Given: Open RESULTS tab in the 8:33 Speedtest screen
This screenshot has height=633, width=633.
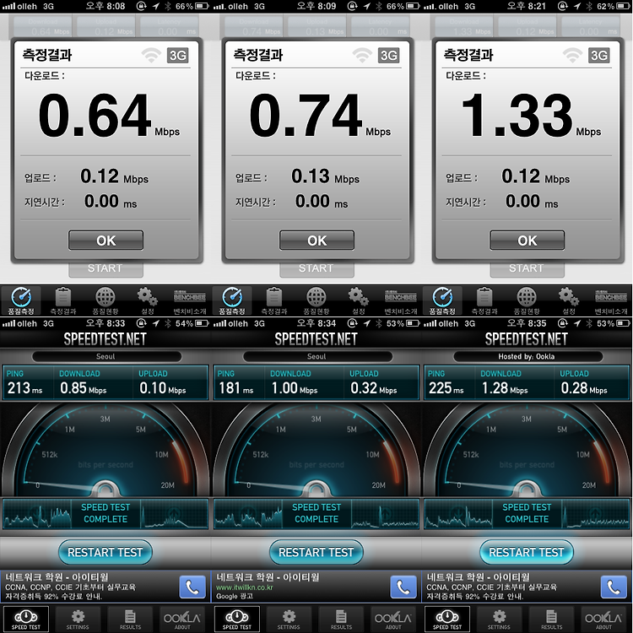Looking at the screenshot, I should pos(130,619).
